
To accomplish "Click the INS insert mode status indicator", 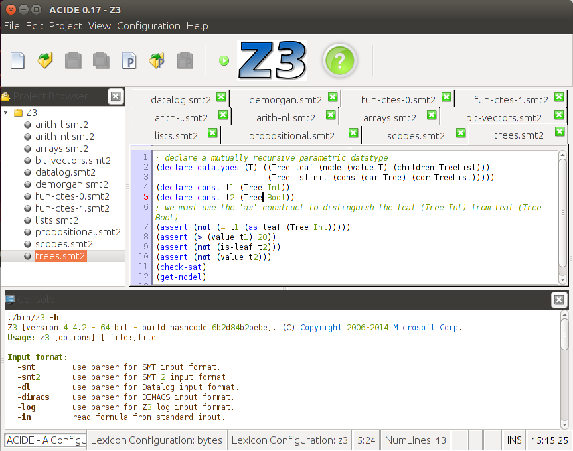I will 514,440.
